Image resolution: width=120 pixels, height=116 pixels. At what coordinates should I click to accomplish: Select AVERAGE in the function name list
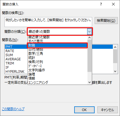(16, 59)
